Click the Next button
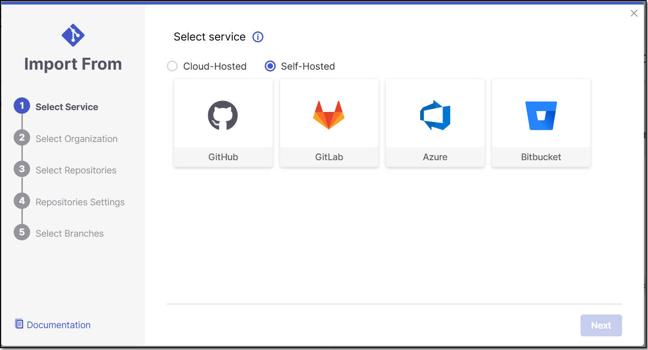 (x=601, y=325)
